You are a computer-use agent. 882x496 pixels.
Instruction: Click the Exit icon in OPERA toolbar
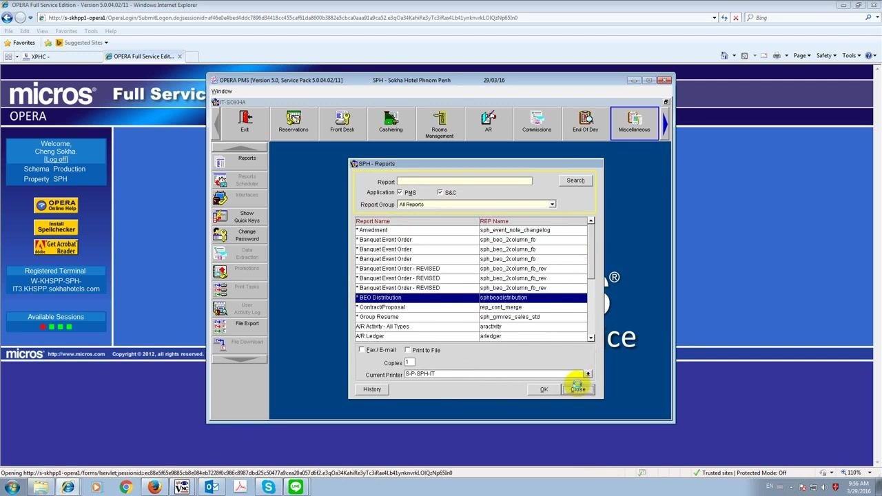tap(245, 123)
